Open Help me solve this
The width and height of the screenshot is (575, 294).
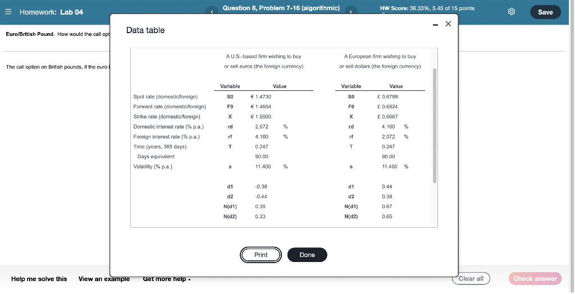(x=39, y=279)
